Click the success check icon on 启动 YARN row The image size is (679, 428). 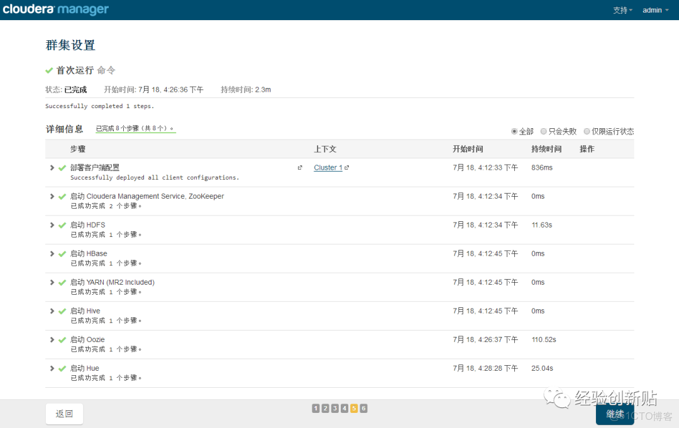(61, 282)
